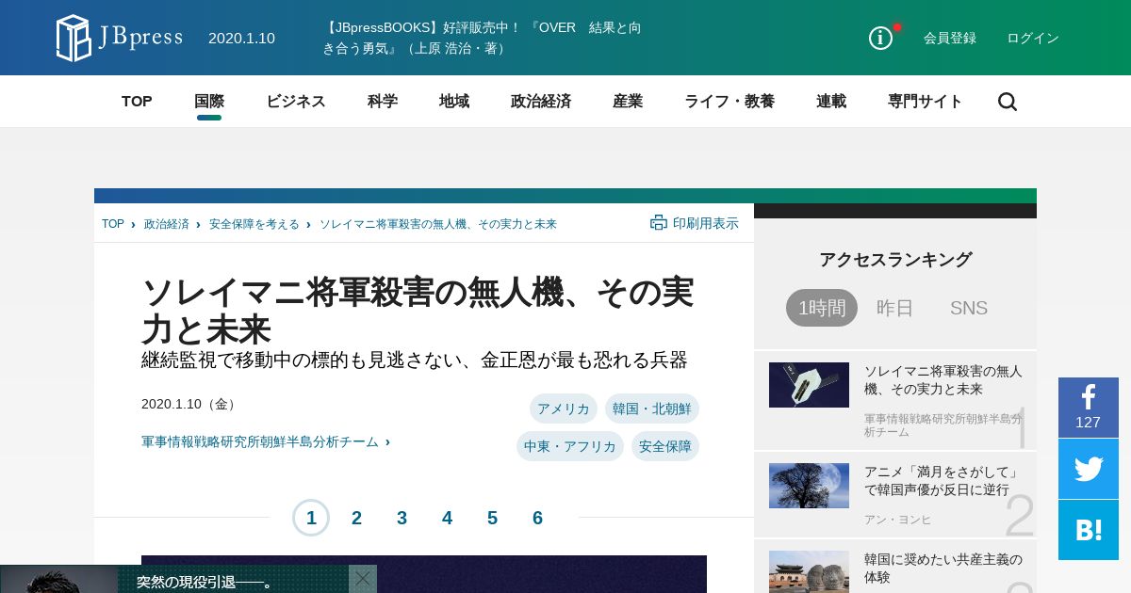Viewport: 1131px width, 593px height.
Task: Select the アメリカ tag
Action: pyautogui.click(x=564, y=409)
